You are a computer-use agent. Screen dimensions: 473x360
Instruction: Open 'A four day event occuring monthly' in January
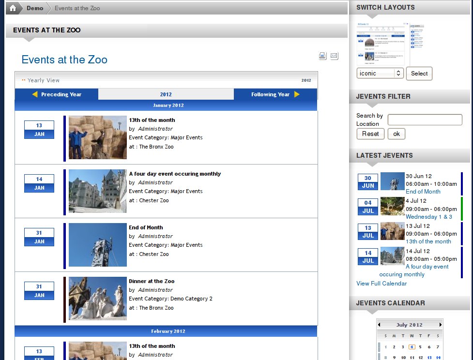(x=175, y=174)
